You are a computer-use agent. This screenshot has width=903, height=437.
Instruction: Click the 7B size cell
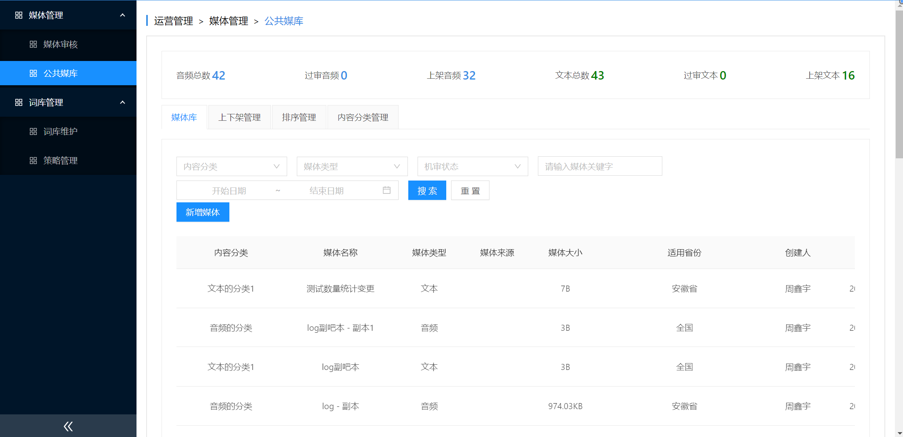point(565,289)
